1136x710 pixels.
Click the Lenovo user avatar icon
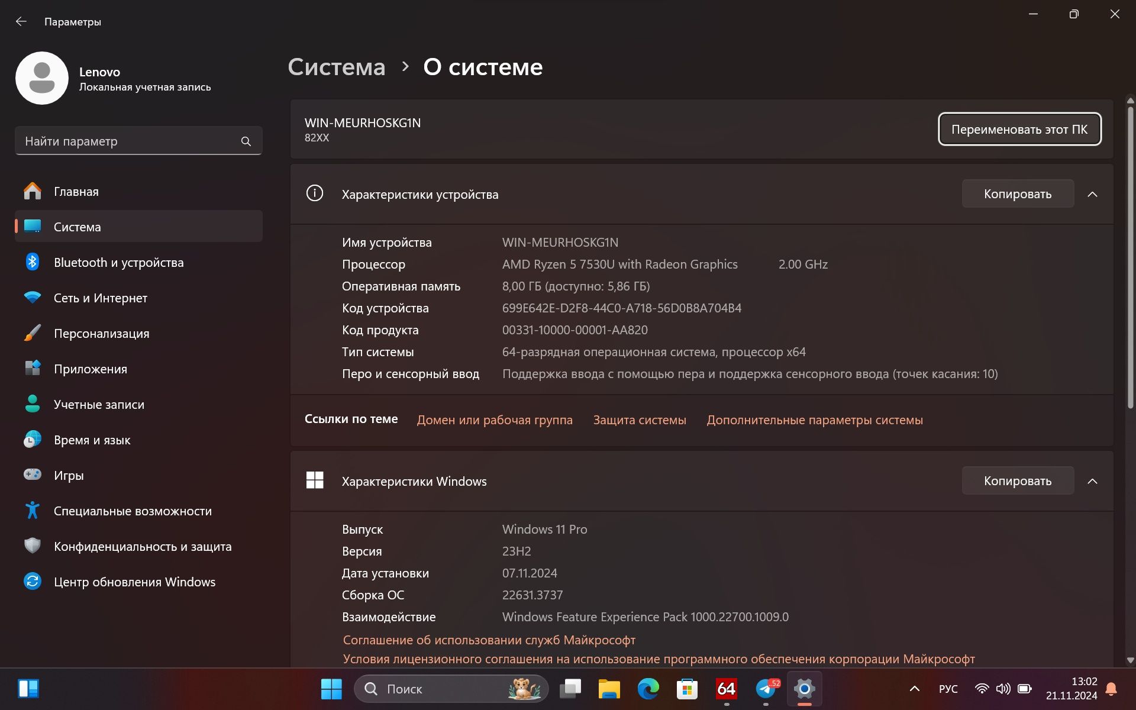point(42,78)
